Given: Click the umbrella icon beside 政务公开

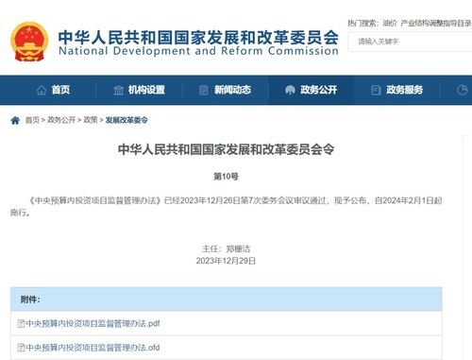Looking at the screenshot, I should point(290,90).
